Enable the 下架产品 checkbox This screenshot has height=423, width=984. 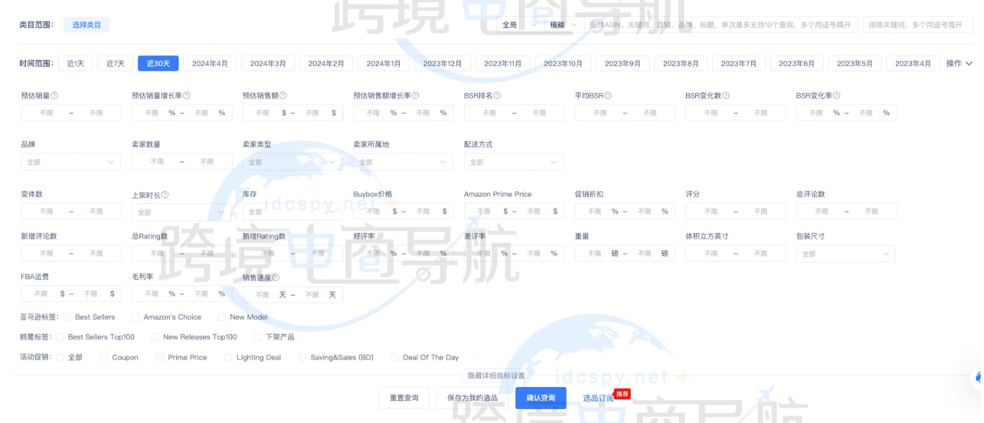coord(257,337)
